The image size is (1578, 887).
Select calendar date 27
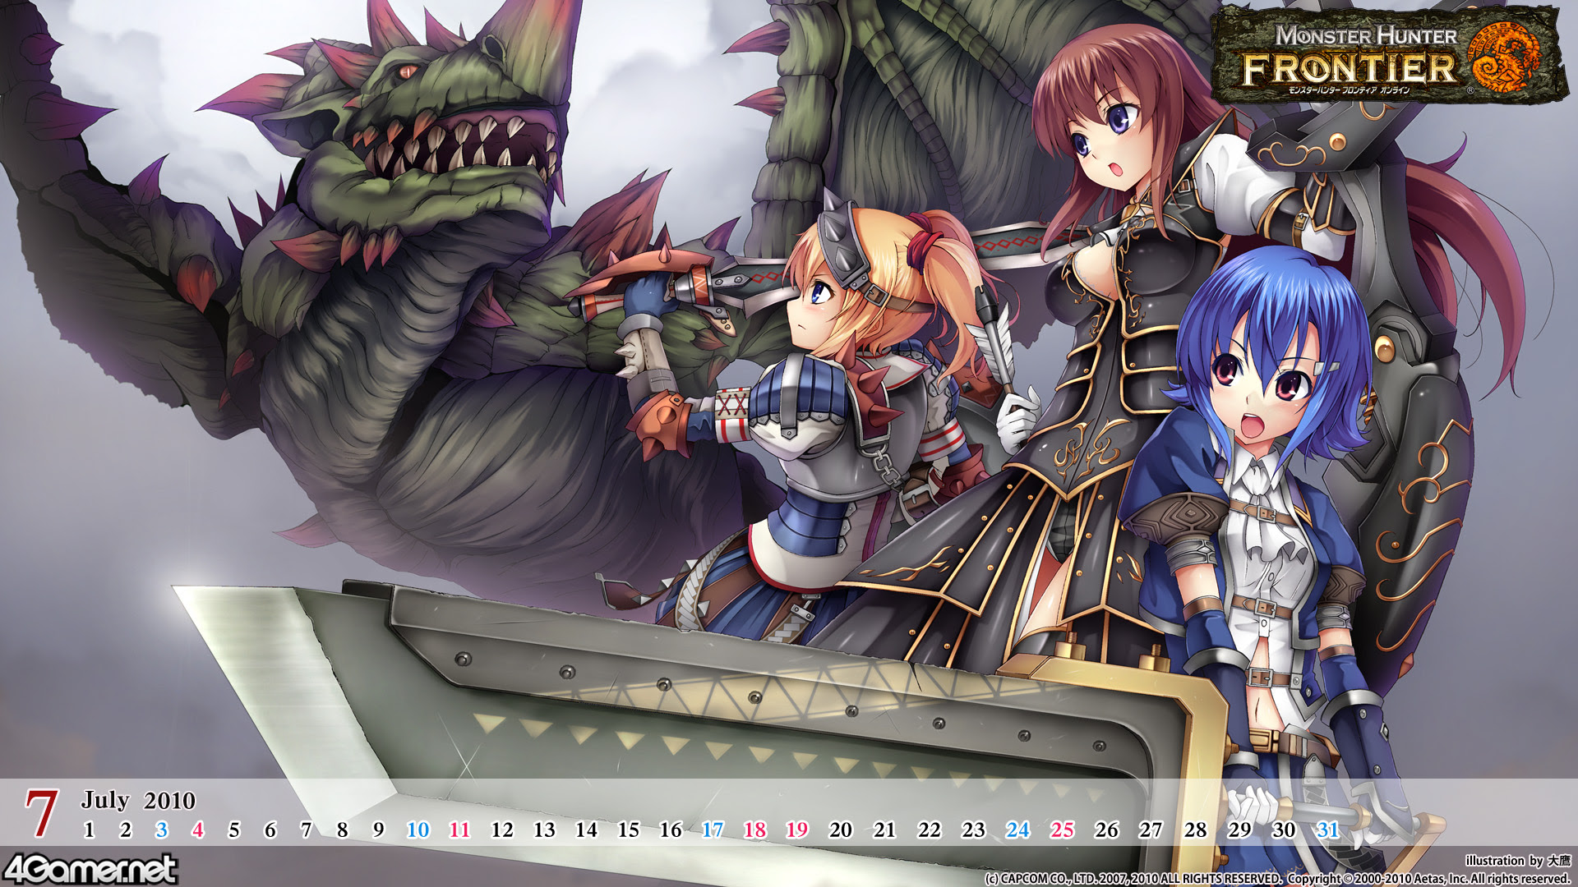1151,830
